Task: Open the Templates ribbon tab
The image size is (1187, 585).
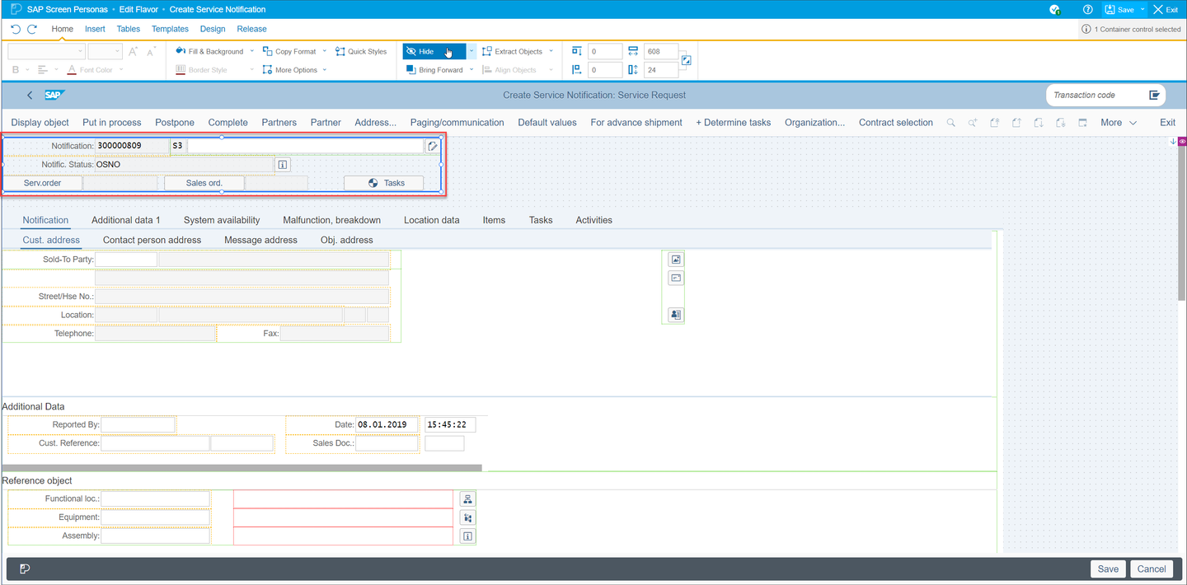Action: coord(170,29)
